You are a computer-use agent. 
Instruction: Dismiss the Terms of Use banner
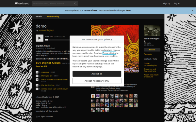pos(192,11)
